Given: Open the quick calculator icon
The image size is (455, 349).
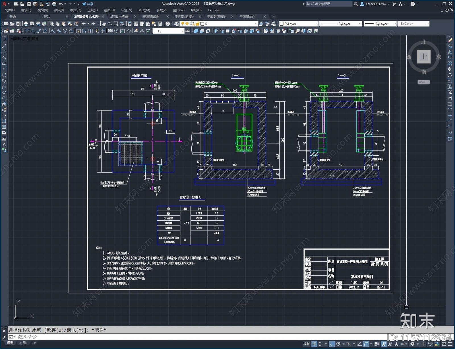Looking at the screenshot, I should (x=160, y=24).
